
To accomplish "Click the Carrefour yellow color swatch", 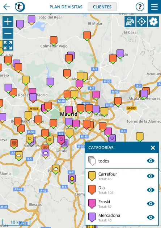I will coord(92,176).
